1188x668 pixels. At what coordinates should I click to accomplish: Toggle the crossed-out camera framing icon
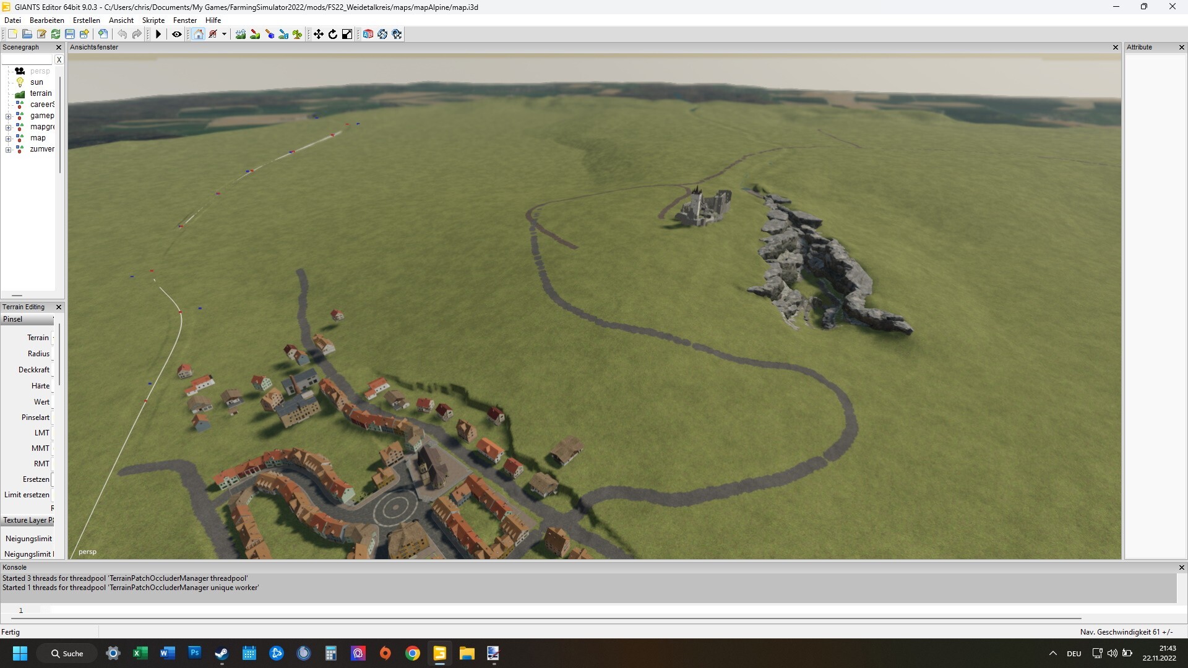(x=213, y=34)
